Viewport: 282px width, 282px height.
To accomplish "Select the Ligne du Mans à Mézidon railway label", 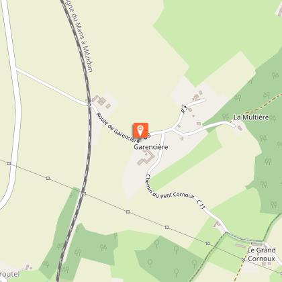I will [x=82, y=36].
